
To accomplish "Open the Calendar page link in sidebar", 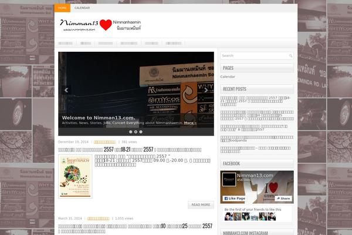I will point(228,77).
